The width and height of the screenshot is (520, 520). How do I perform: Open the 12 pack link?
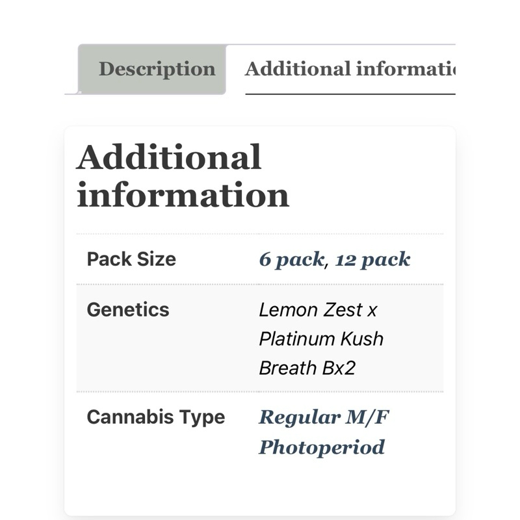click(372, 259)
